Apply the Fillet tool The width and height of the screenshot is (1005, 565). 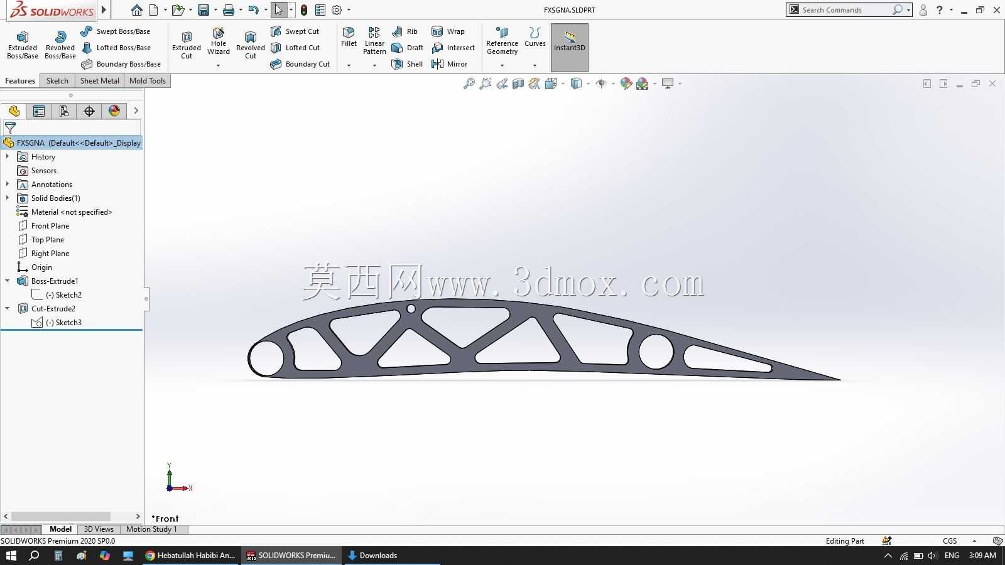click(x=349, y=37)
